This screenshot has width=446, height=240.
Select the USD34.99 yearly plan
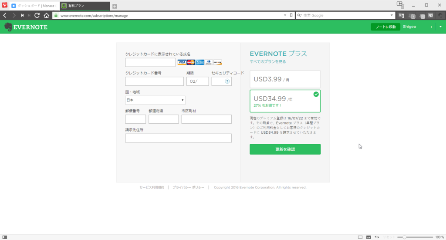(x=285, y=101)
